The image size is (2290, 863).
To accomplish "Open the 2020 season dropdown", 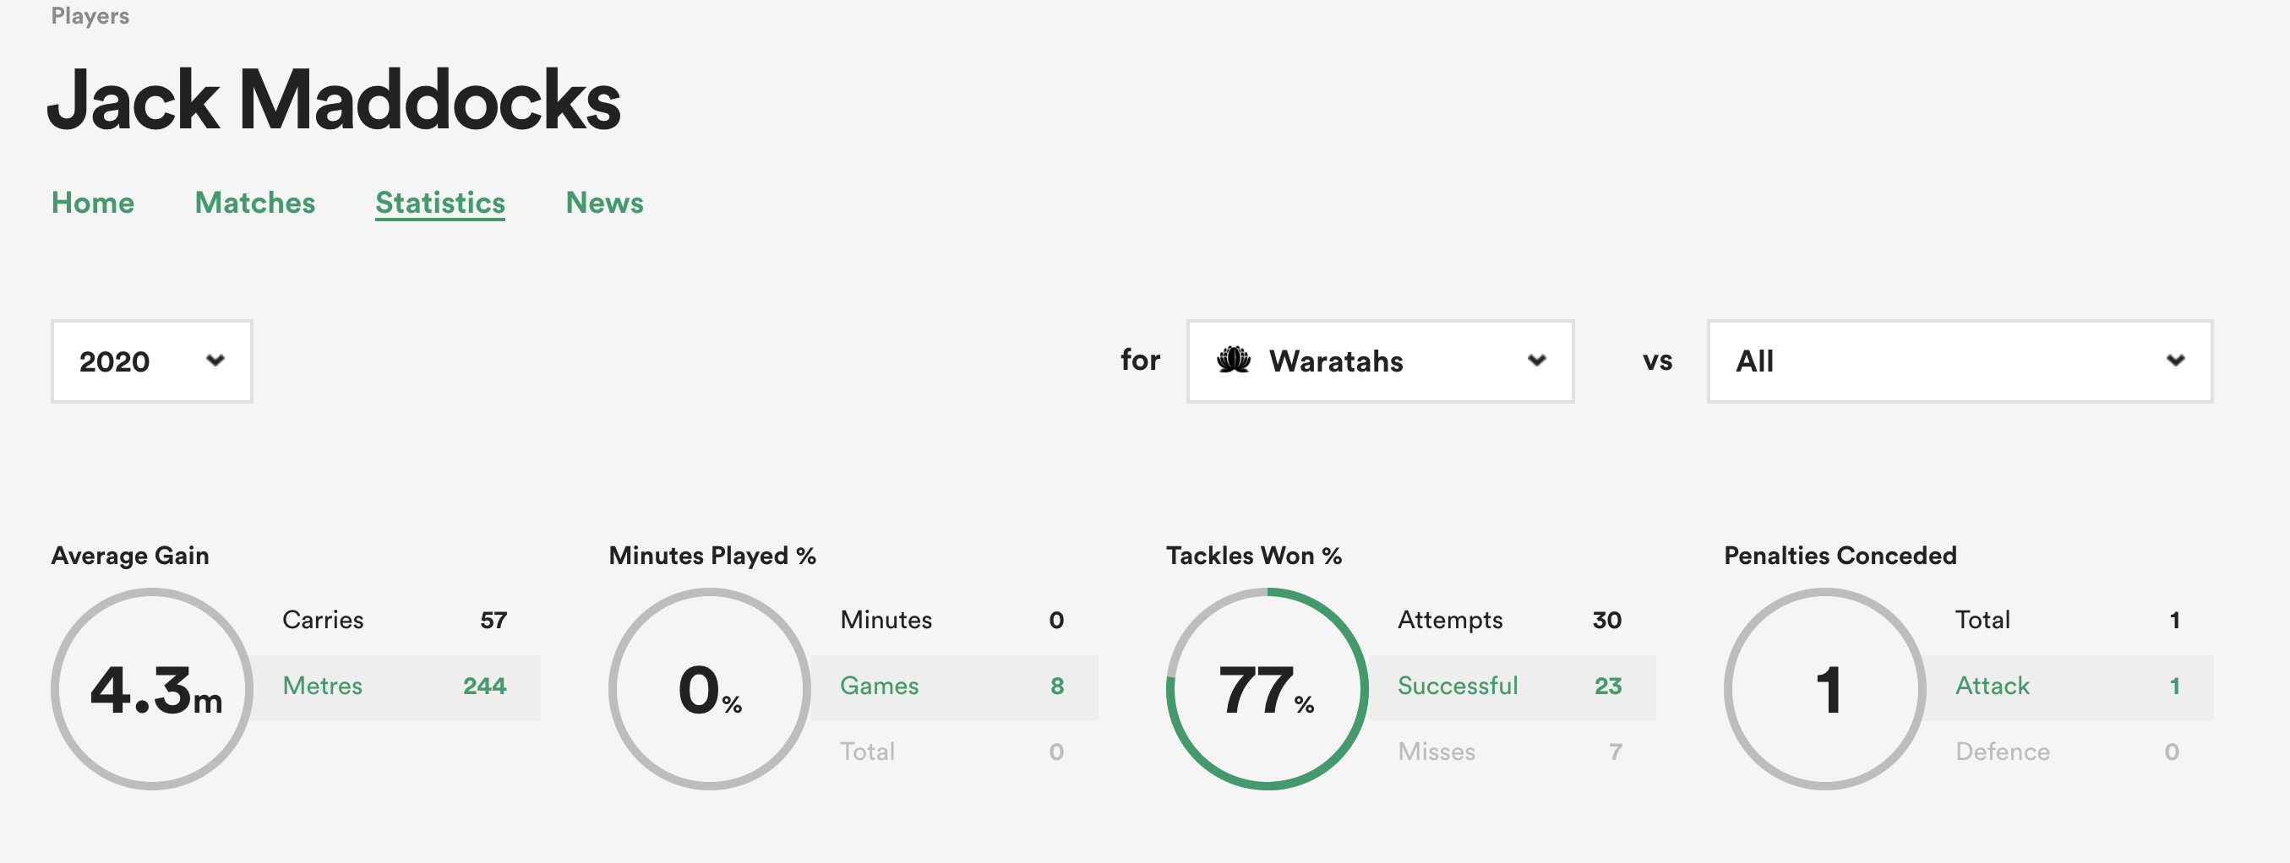I will (151, 361).
